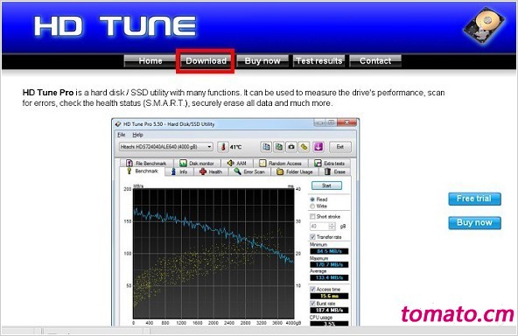Click the green copy screenshot icon
The height and width of the screenshot is (336, 518).
pos(279,147)
